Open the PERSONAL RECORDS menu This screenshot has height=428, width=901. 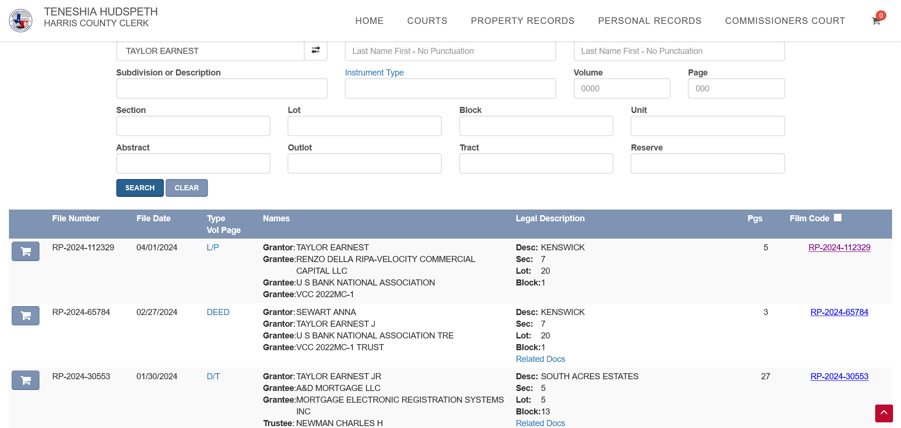649,21
